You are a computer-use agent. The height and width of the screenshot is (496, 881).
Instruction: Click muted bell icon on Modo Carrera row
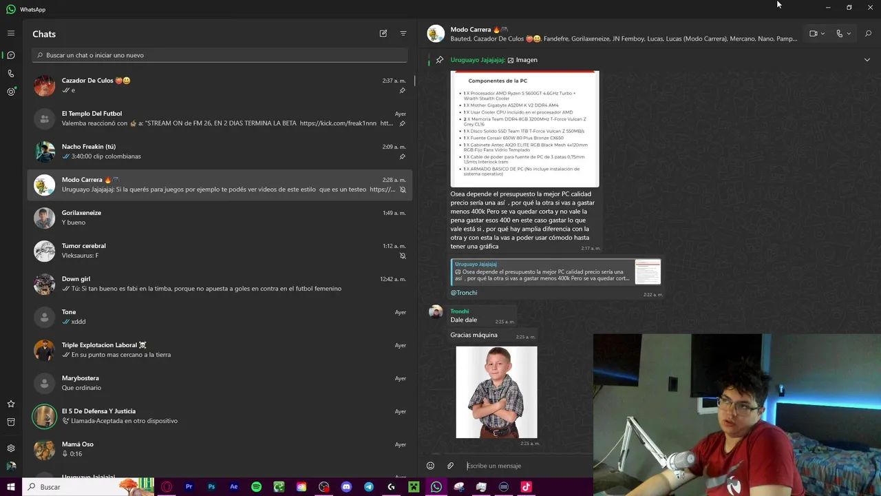click(403, 189)
